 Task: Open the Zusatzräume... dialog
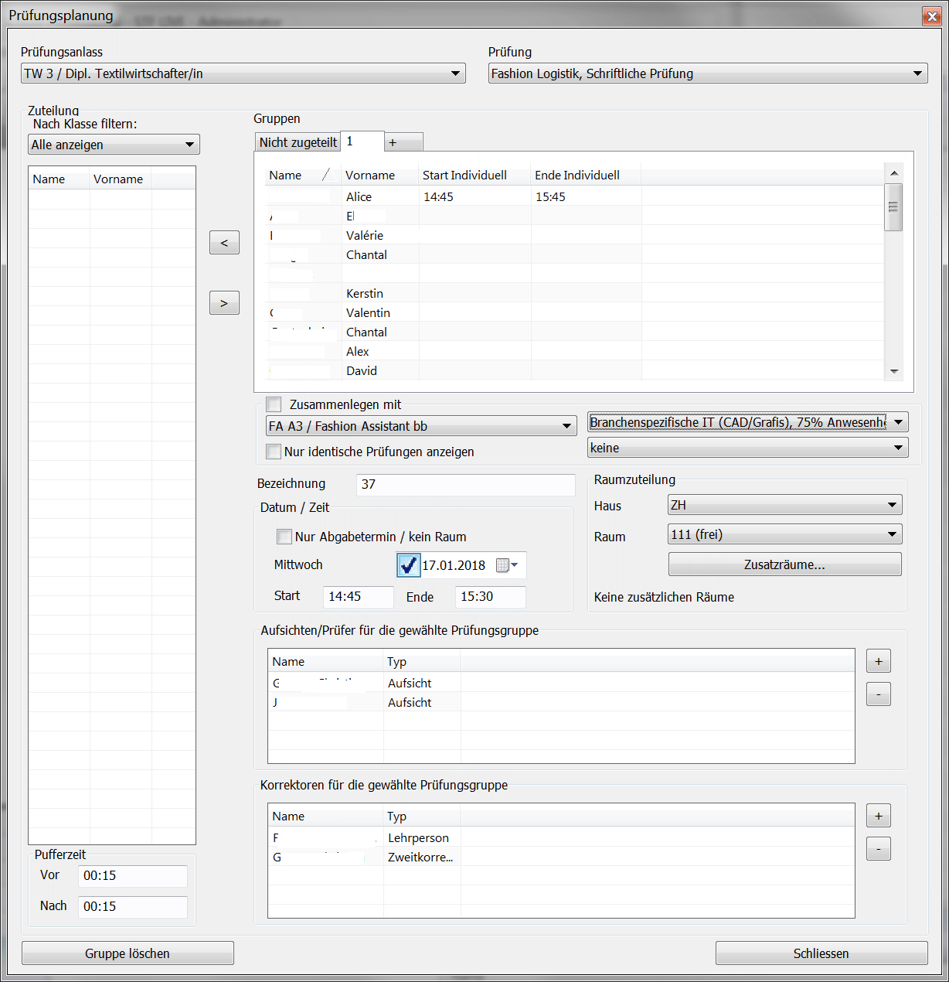(784, 564)
